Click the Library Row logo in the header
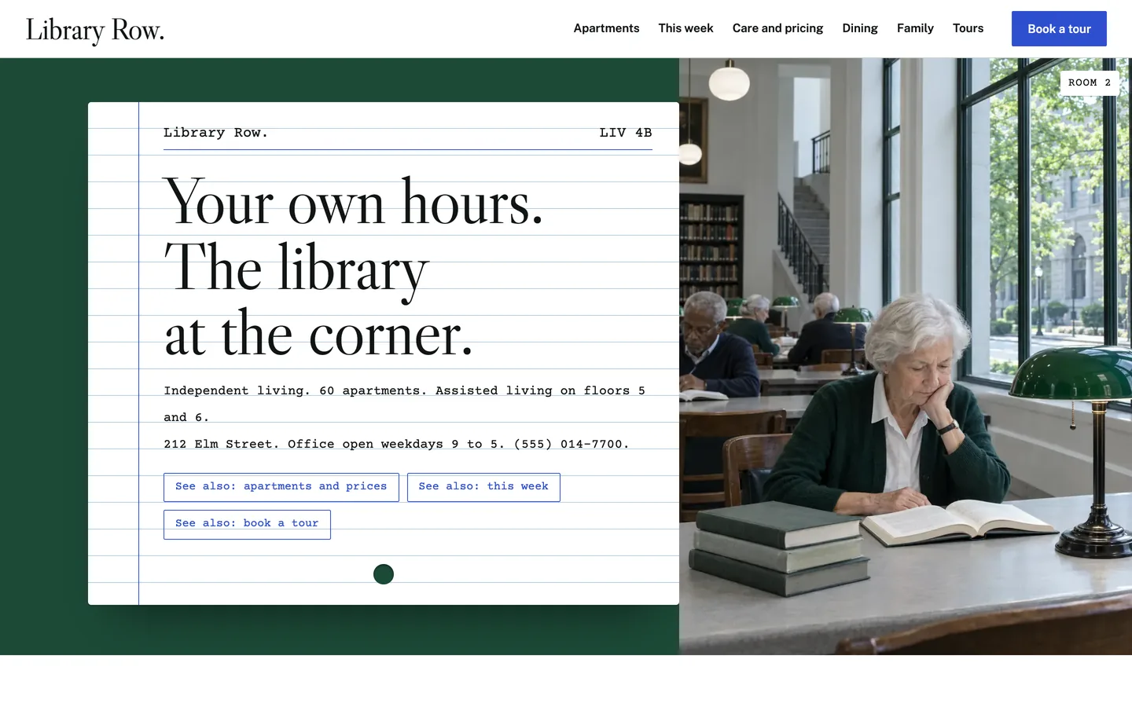Viewport: 1132px width, 707px height. tap(95, 29)
